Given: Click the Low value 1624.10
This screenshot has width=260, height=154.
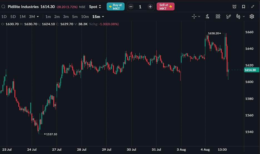Looking at the screenshot, I should click(48, 24).
